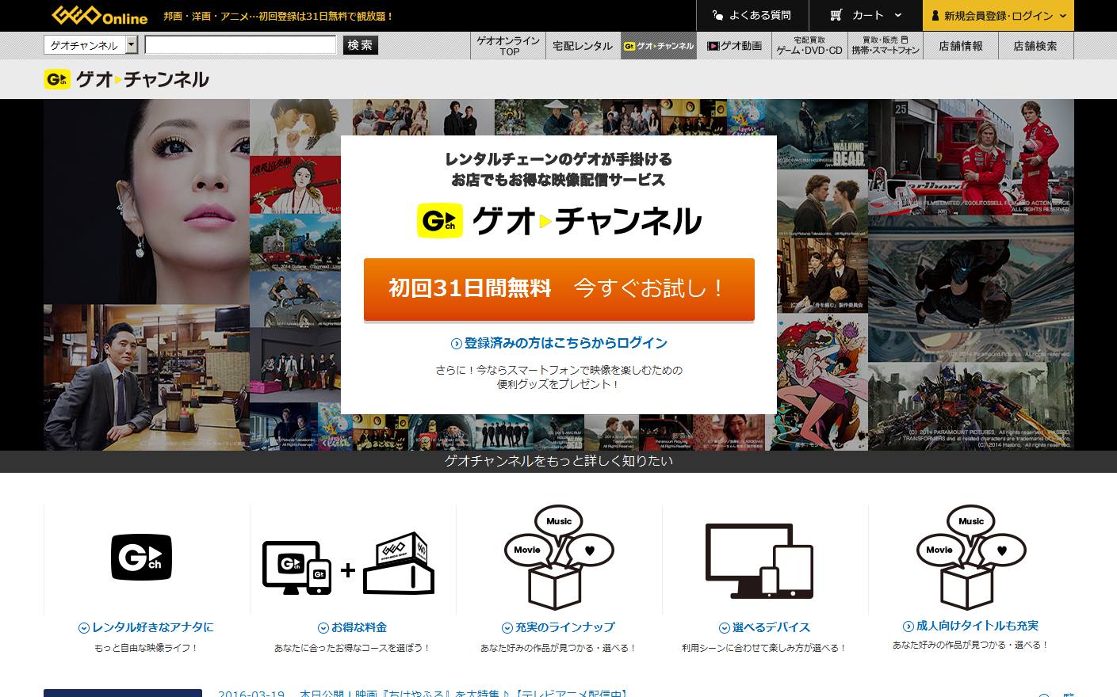
Task: Click the 検索 search button
Action: 360,45
